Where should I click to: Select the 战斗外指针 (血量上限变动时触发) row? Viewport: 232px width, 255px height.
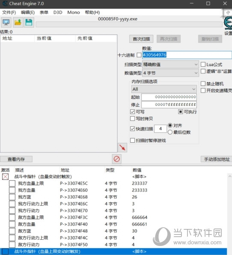point(113,252)
